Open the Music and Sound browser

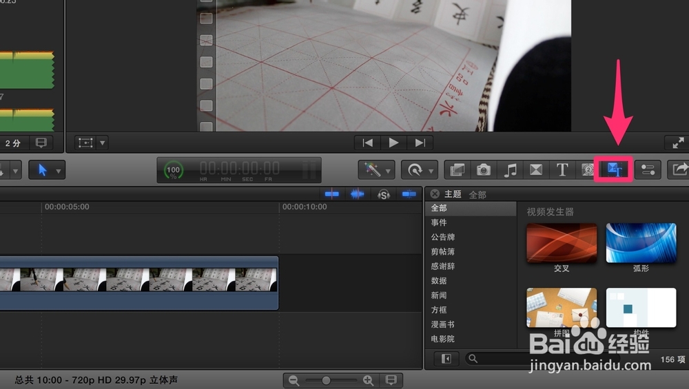(510, 169)
